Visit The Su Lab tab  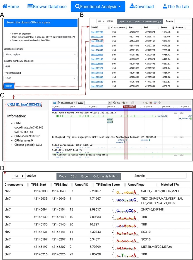tap(176, 6)
